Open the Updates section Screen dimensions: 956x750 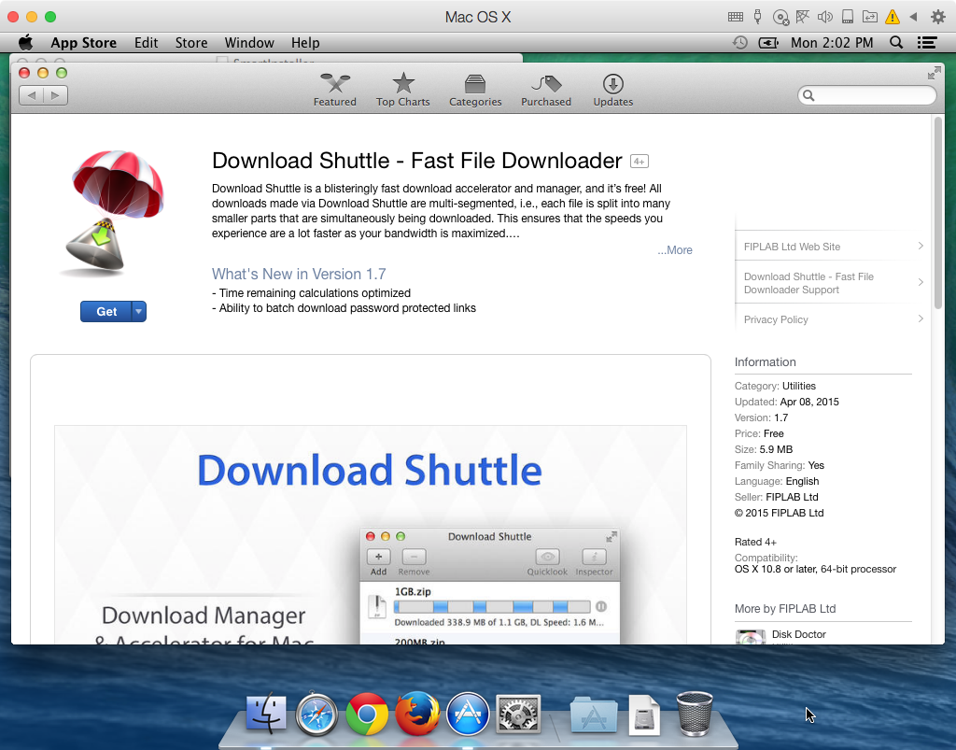(612, 90)
